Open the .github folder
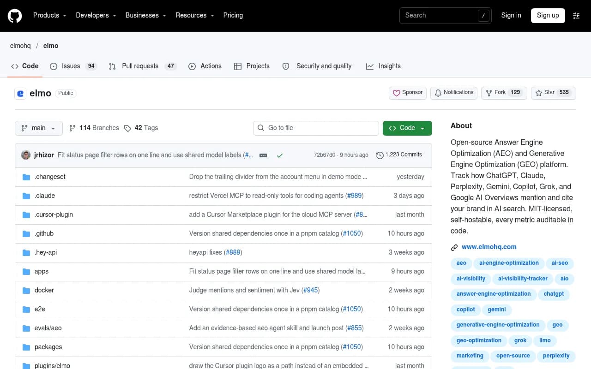 (x=44, y=233)
